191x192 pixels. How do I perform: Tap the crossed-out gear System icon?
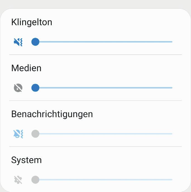click(18, 180)
